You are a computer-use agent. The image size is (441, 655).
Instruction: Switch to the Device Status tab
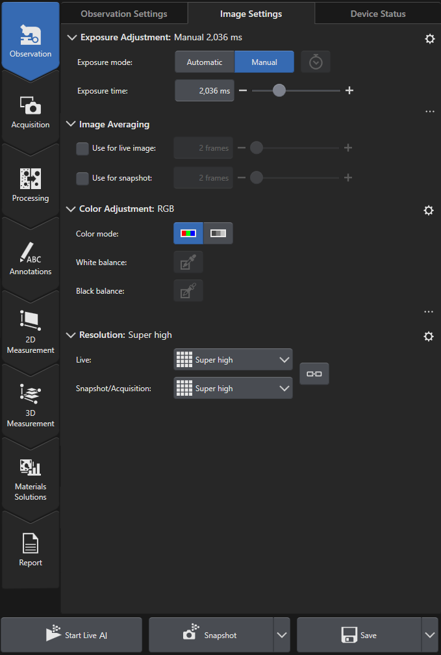click(378, 14)
